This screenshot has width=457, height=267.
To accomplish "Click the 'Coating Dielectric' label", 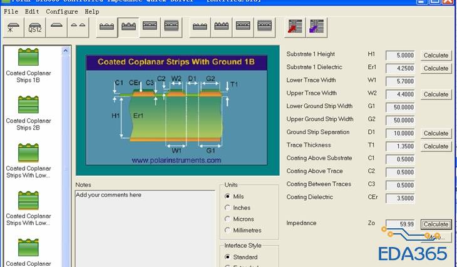I will [x=309, y=197].
